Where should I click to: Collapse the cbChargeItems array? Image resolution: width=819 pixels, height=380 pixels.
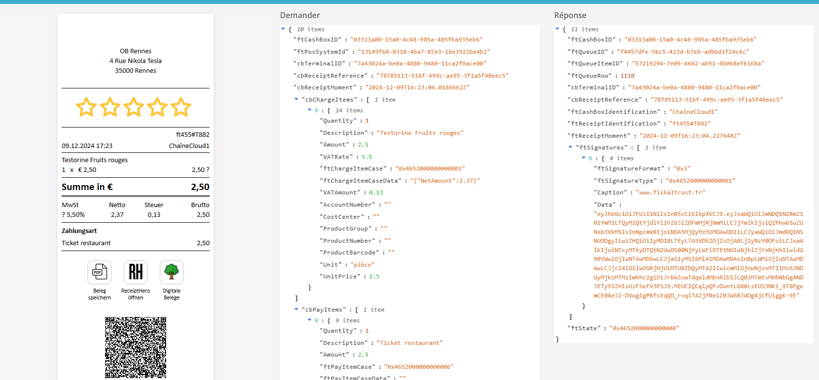(x=296, y=99)
